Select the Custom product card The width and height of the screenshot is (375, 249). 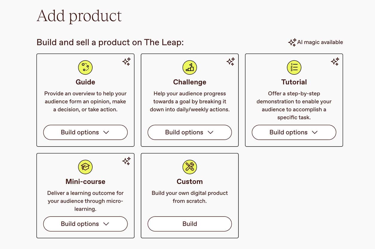(189, 196)
